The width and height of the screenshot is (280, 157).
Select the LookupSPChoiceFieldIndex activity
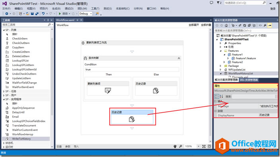[29, 121]
